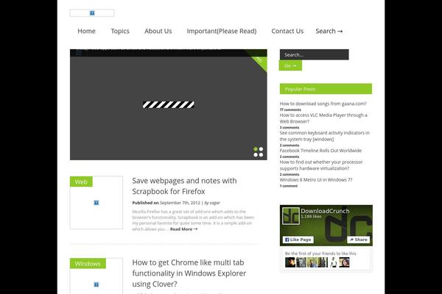
Task: Click the Facebook Share button
Action: (x=358, y=240)
